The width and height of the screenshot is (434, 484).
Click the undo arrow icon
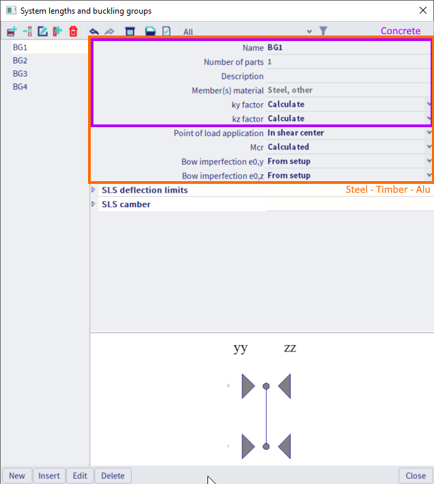coord(94,31)
